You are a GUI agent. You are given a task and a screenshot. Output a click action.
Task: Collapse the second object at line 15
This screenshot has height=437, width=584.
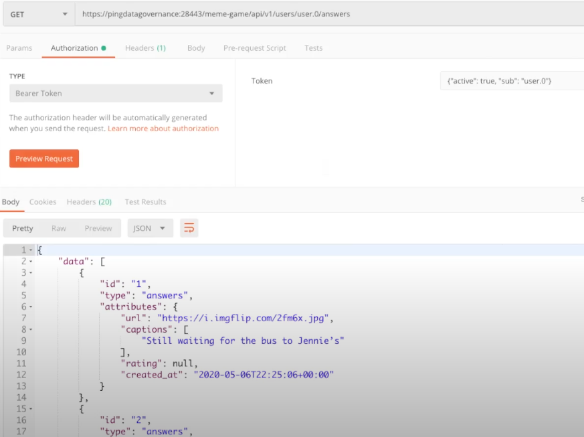pyautogui.click(x=31, y=409)
